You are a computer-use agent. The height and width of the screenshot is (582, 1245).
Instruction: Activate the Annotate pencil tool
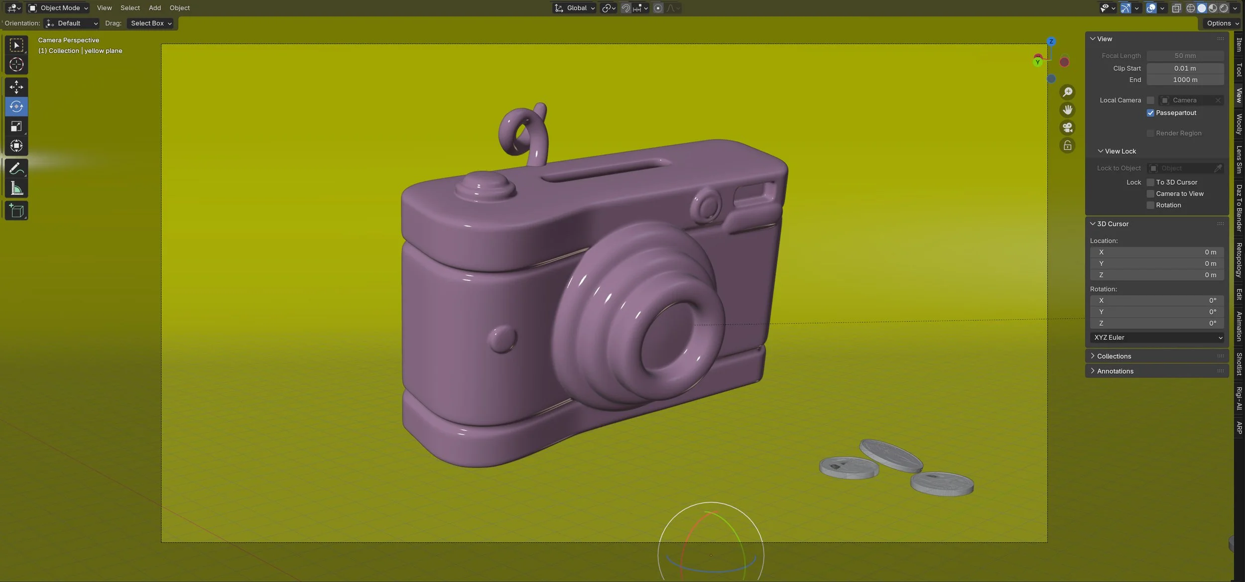click(x=16, y=169)
